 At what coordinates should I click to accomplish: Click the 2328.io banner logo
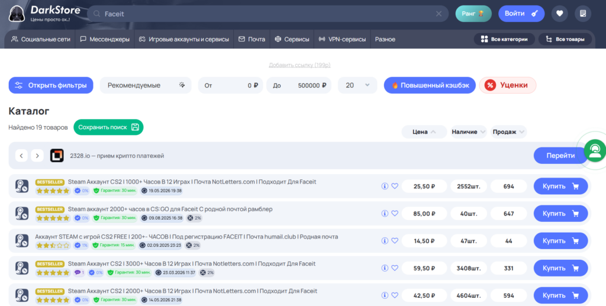click(x=57, y=156)
